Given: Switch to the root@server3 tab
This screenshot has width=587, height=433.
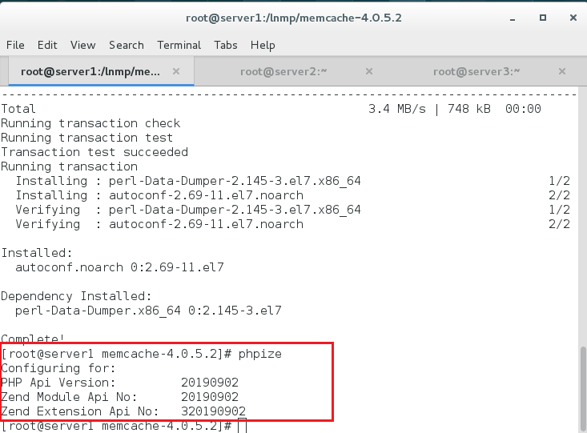Looking at the screenshot, I should tap(476, 71).
